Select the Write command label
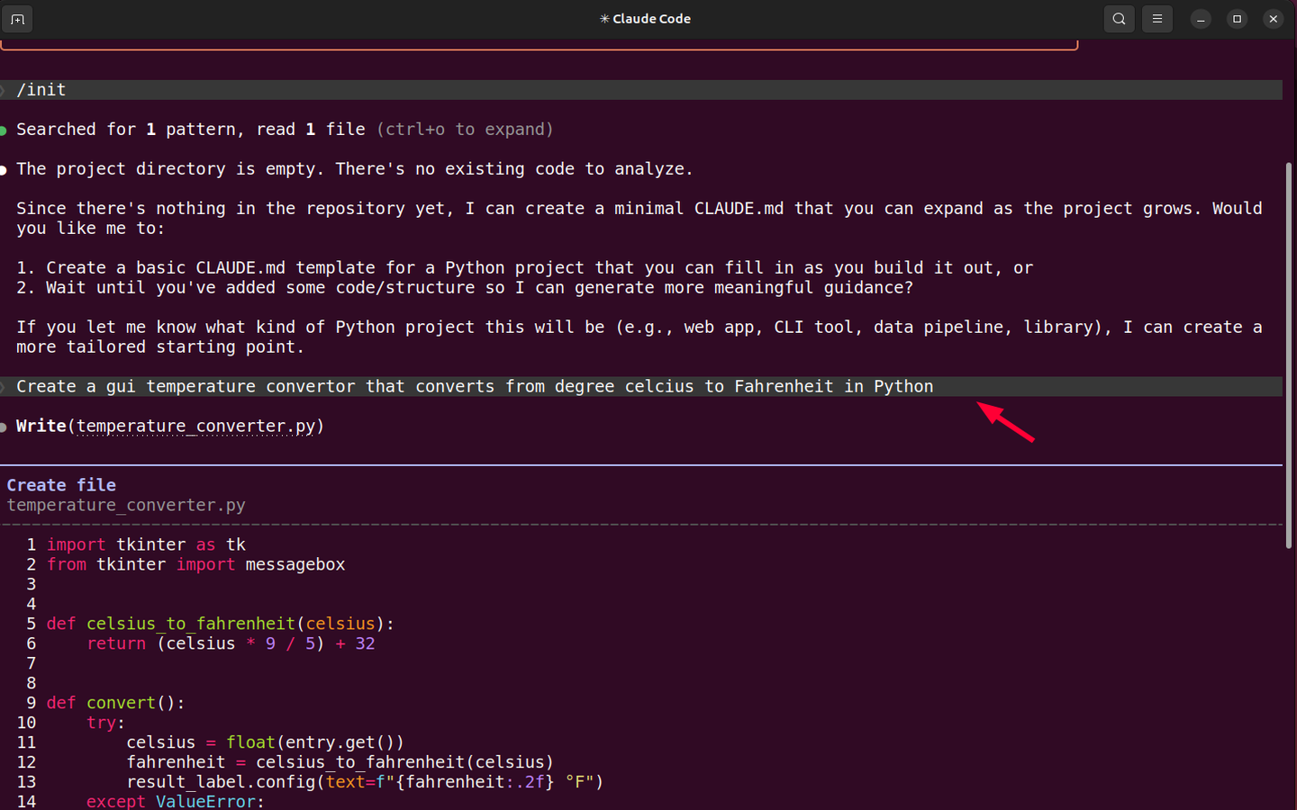The image size is (1297, 810). pos(41,426)
